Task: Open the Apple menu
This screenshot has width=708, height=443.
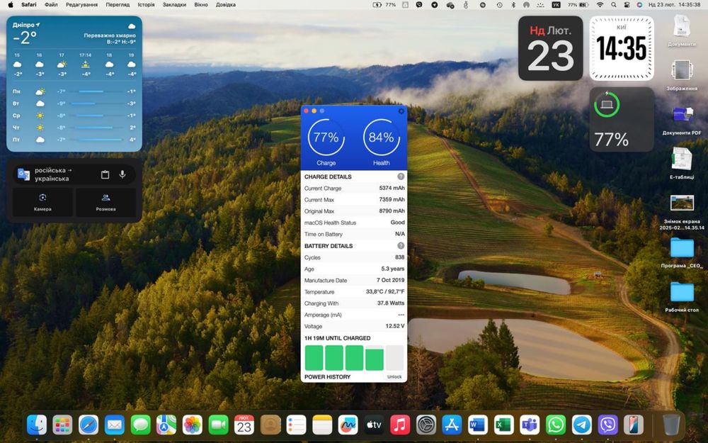Action: point(11,4)
